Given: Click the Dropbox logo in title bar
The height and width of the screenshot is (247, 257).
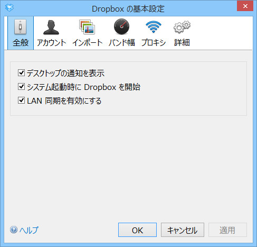Looking at the screenshot, I should click(9, 7).
